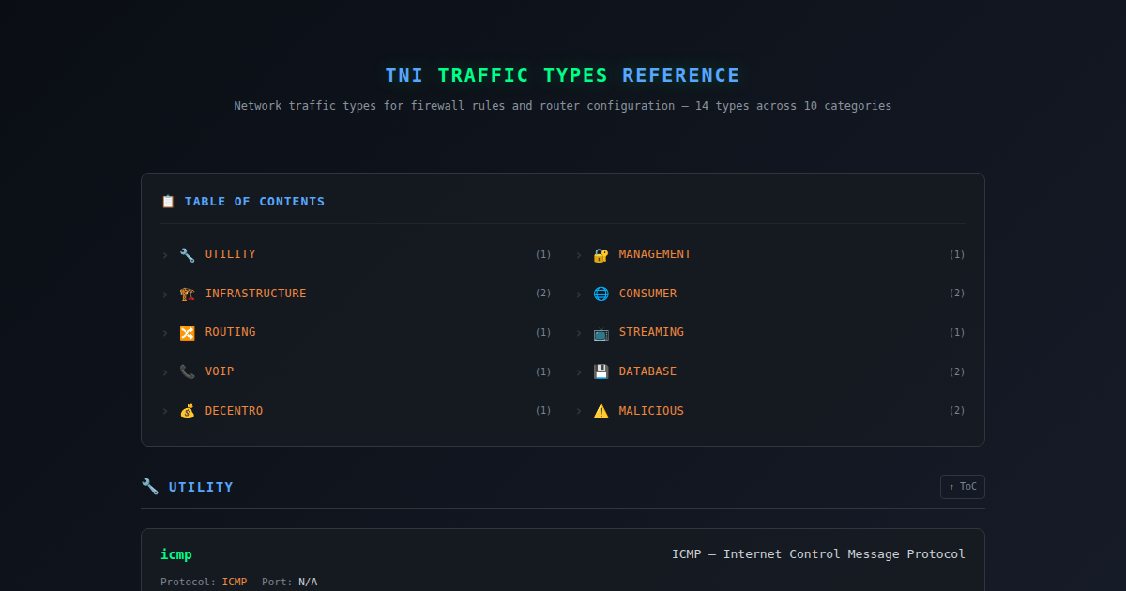Click the warning triangle icon beside MALICIOUS

pos(601,411)
